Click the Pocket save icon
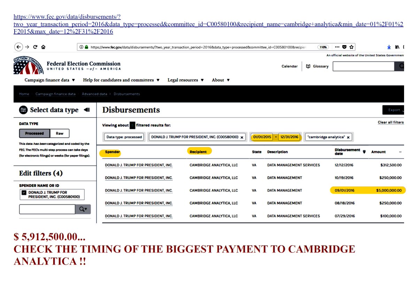 [x=345, y=47]
